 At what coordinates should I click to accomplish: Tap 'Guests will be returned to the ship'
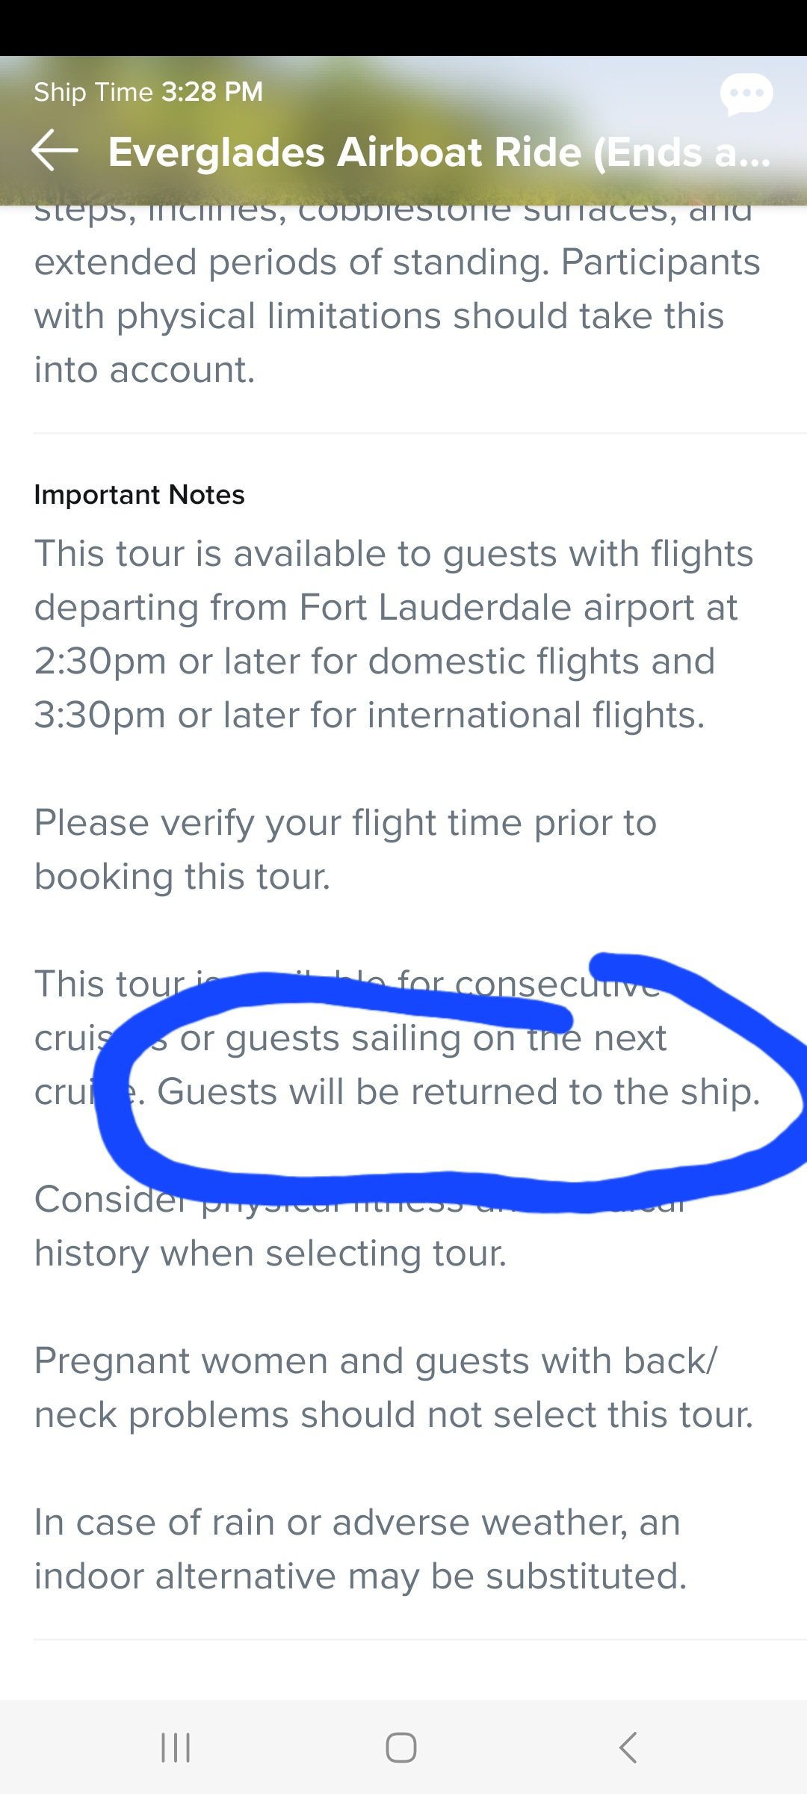(x=458, y=1092)
